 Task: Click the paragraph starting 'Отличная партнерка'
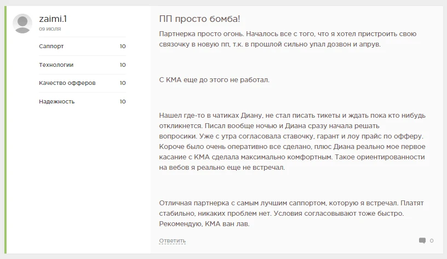pos(291,214)
